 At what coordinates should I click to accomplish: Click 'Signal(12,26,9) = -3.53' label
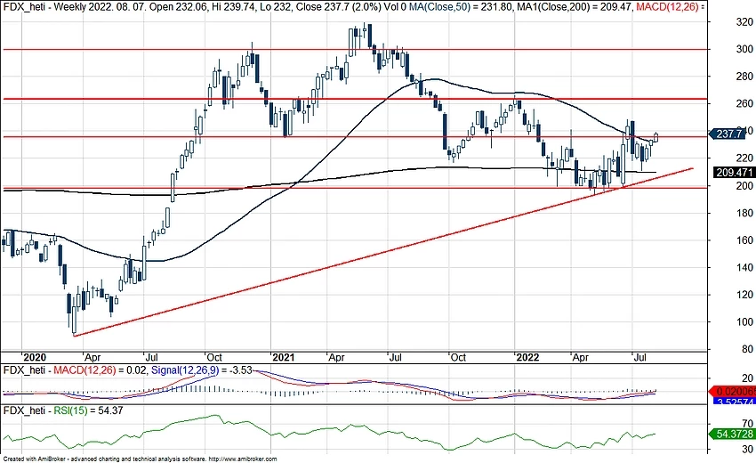tap(202, 370)
